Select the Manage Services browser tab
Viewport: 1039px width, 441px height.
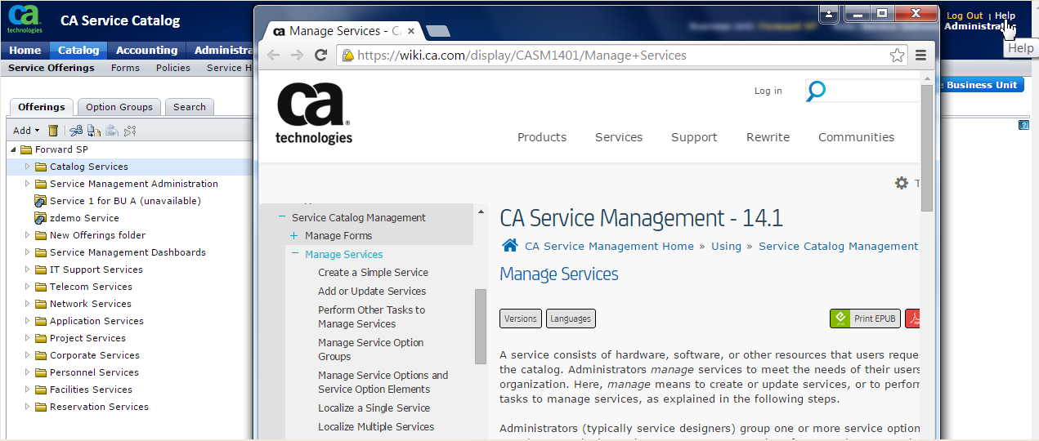tap(343, 31)
